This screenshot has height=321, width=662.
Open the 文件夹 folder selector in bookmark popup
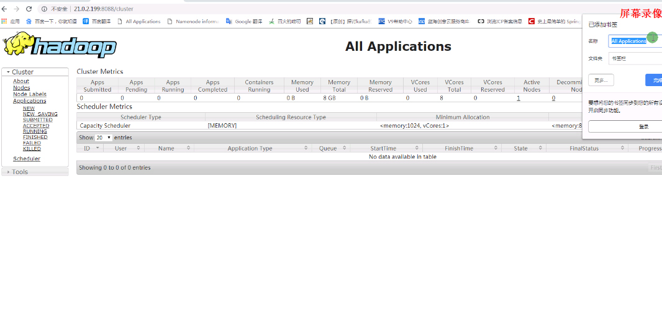635,58
